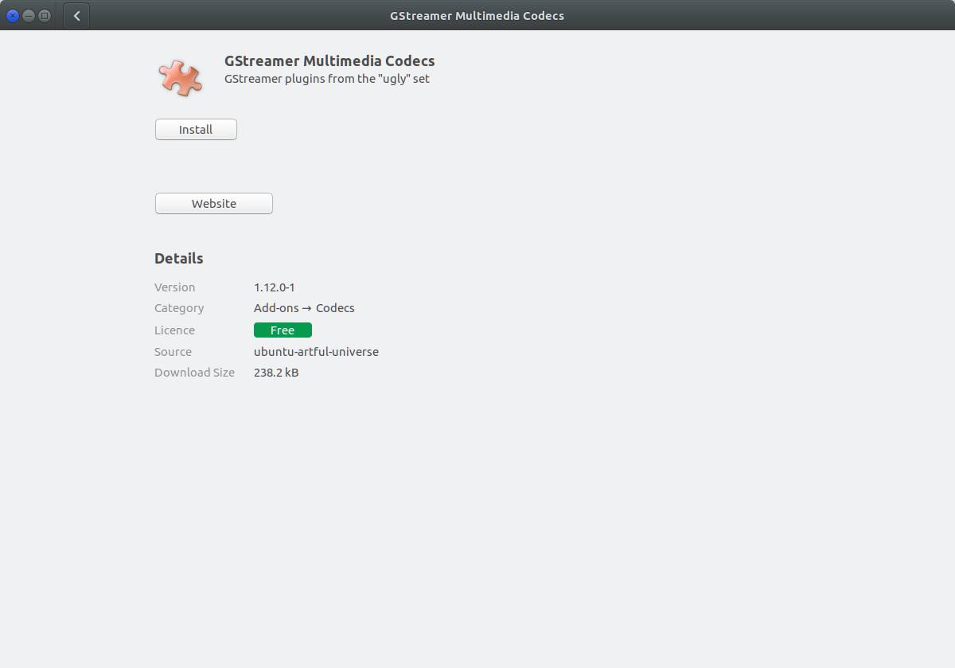Click the GStreamer Multimedia Codecs heading
Image resolution: width=955 pixels, height=668 pixels.
click(x=329, y=61)
